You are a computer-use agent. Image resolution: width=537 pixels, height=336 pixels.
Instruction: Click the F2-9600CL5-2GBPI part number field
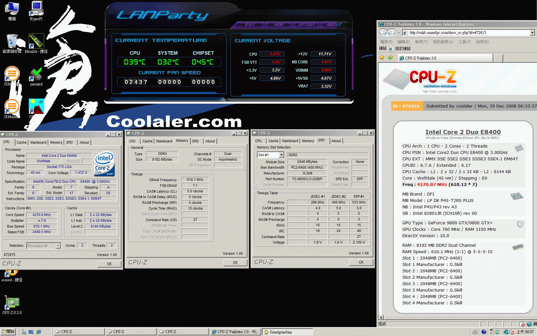tap(307, 179)
